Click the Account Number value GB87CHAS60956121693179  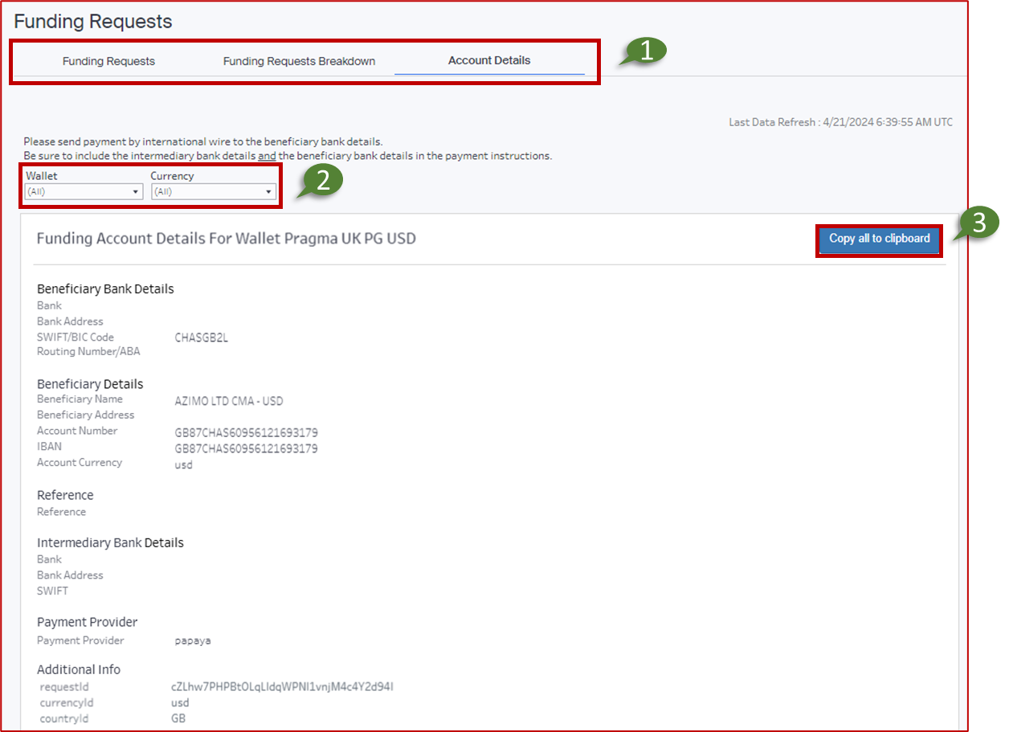[x=246, y=433]
